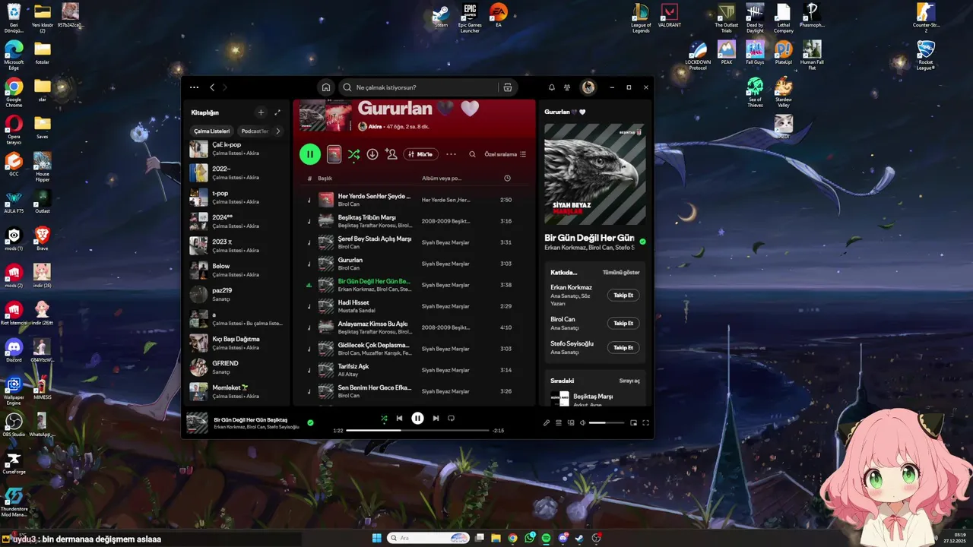Screen dimensions: 973x547
Task: Open Akira profile link under playlist title
Action: (375, 127)
